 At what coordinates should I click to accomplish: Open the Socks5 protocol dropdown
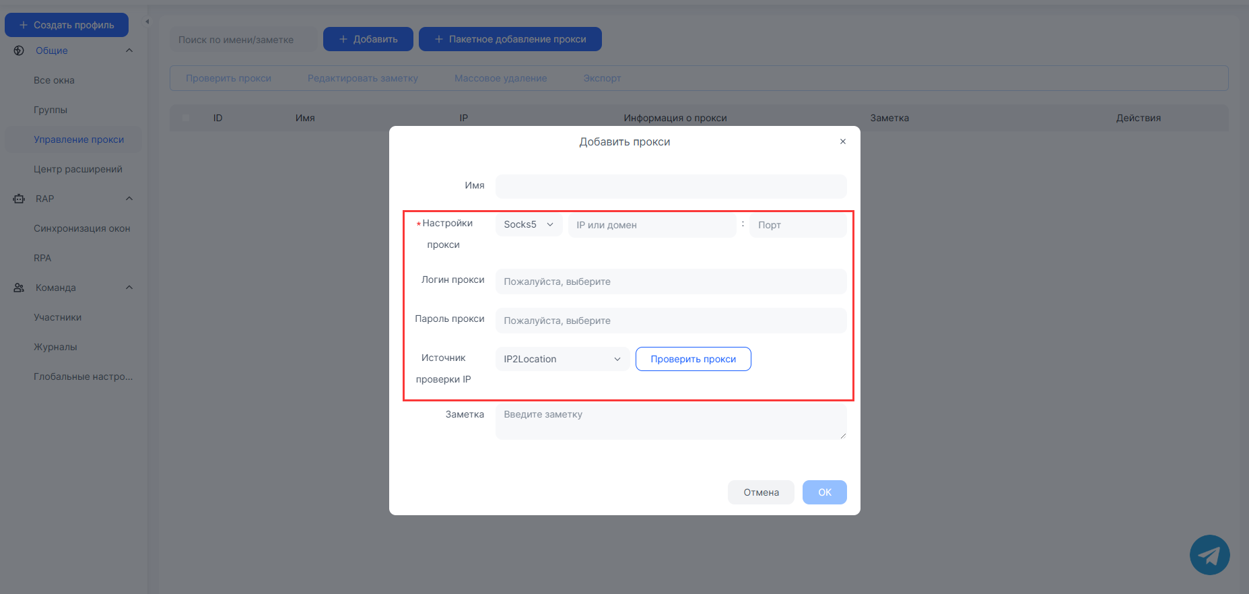pyautogui.click(x=529, y=224)
